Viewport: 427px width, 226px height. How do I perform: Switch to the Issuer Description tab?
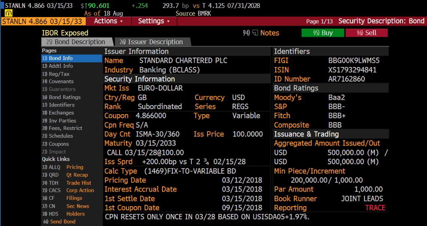pos(152,42)
